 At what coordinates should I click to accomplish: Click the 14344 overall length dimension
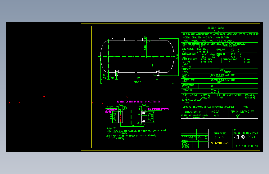(137, 82)
